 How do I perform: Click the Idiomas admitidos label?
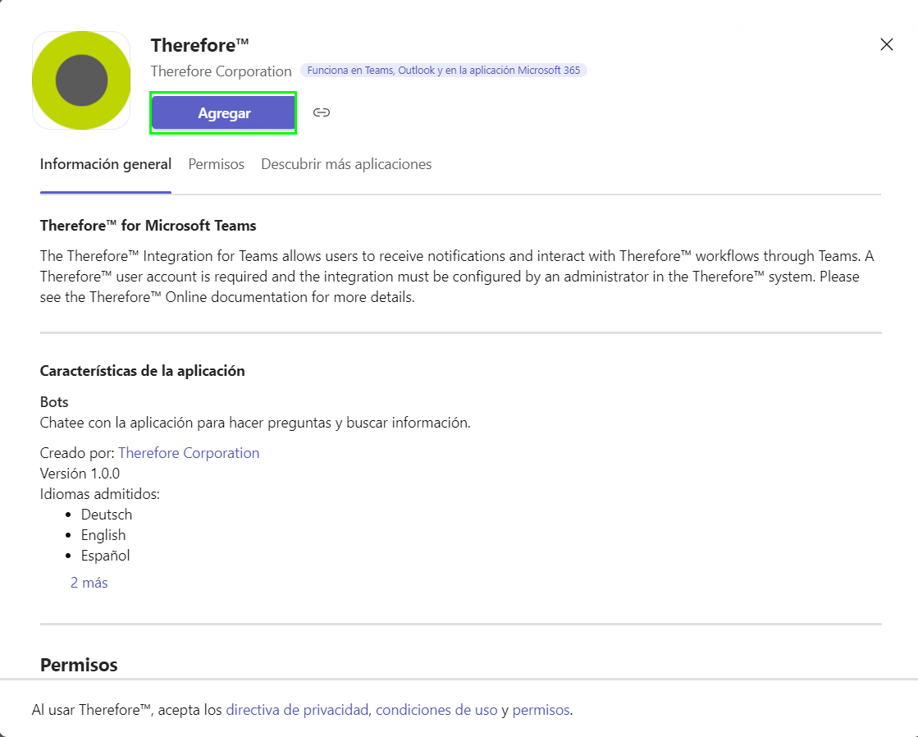(99, 494)
